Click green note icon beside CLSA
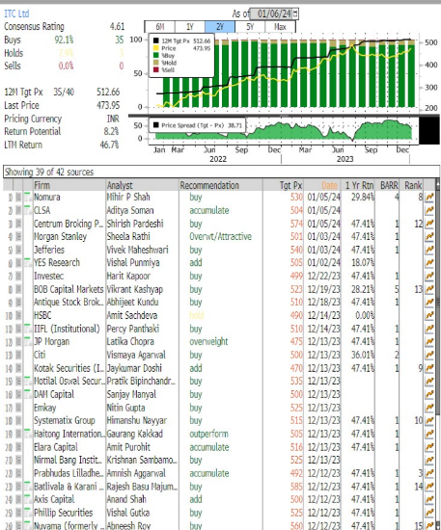Viewport: 441px width, 530px height. click(27, 210)
